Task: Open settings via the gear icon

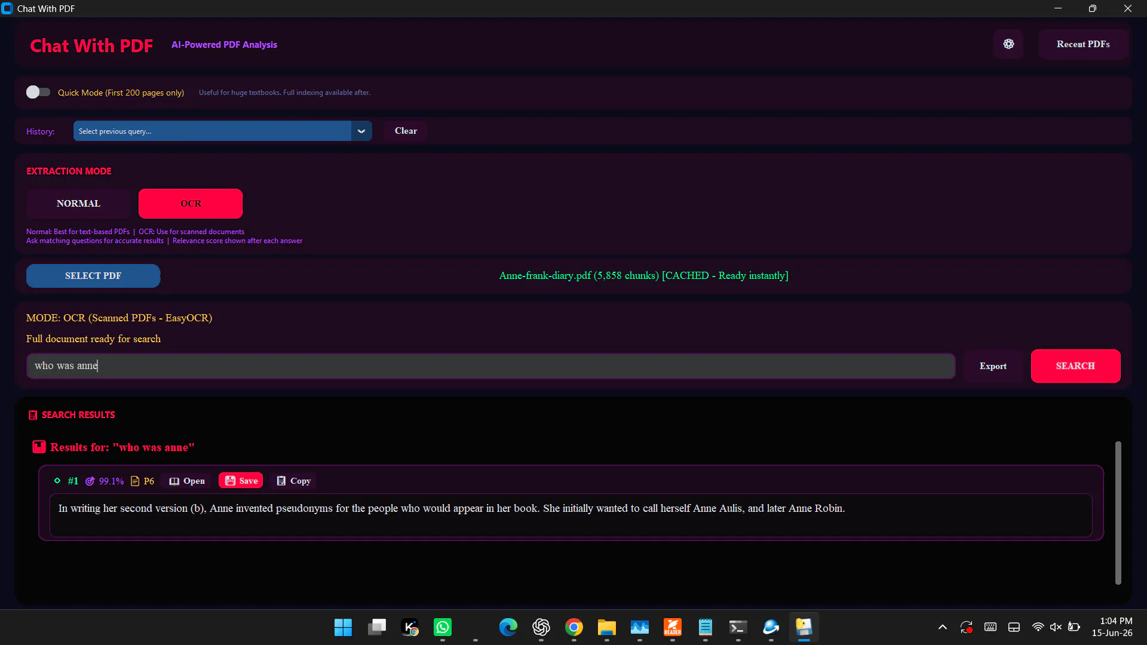Action: [x=1008, y=44]
